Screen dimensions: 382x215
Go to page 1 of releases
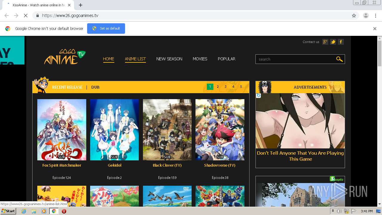(x=210, y=87)
